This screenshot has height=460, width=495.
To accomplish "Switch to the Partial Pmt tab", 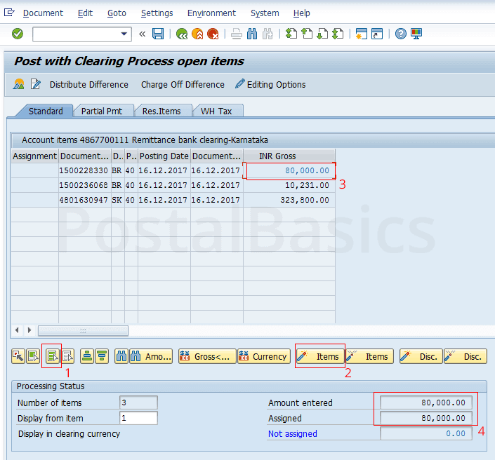I will pos(101,111).
